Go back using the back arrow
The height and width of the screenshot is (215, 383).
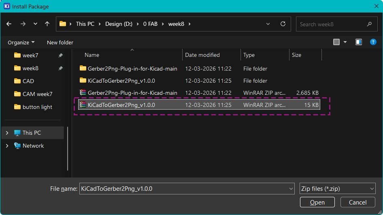[x=9, y=24]
